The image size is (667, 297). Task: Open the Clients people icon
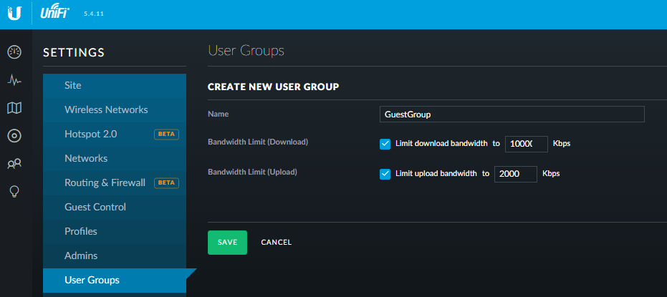click(14, 164)
